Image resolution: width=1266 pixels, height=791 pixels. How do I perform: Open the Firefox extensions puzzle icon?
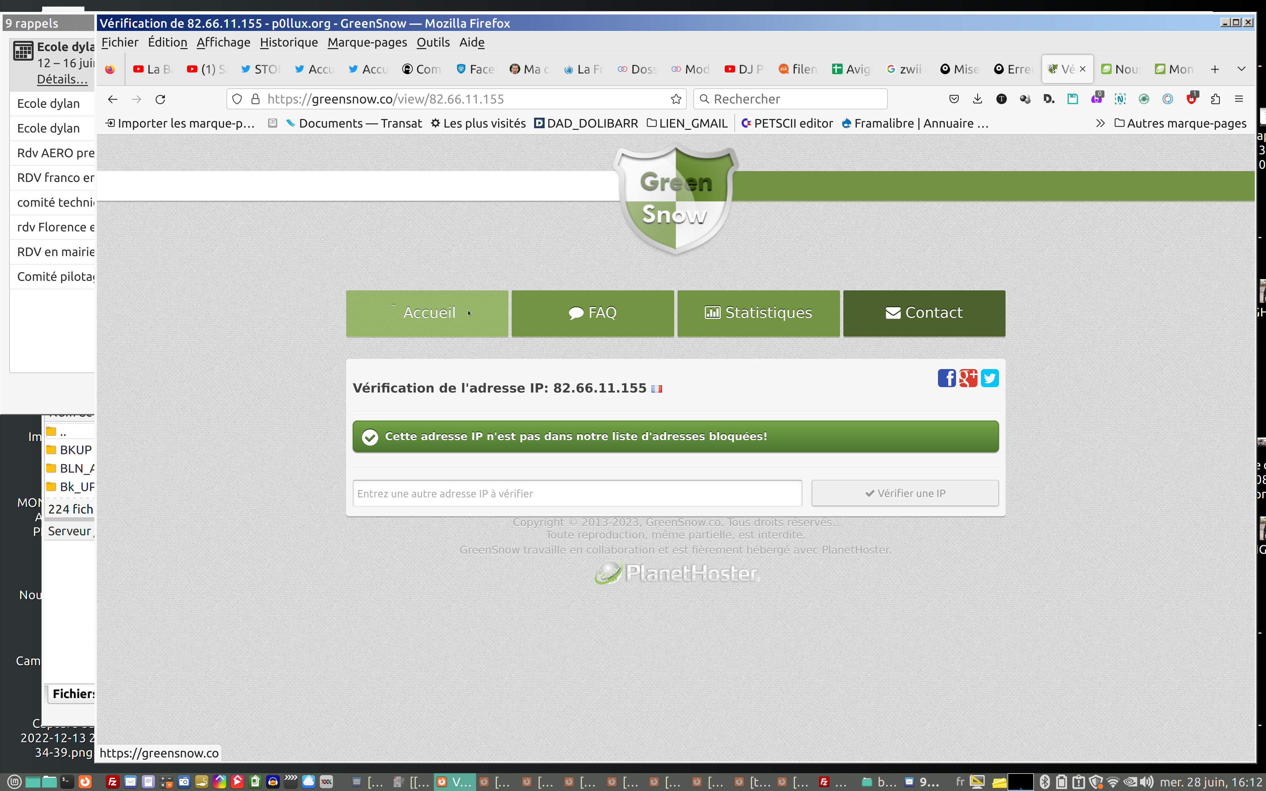(x=1215, y=99)
